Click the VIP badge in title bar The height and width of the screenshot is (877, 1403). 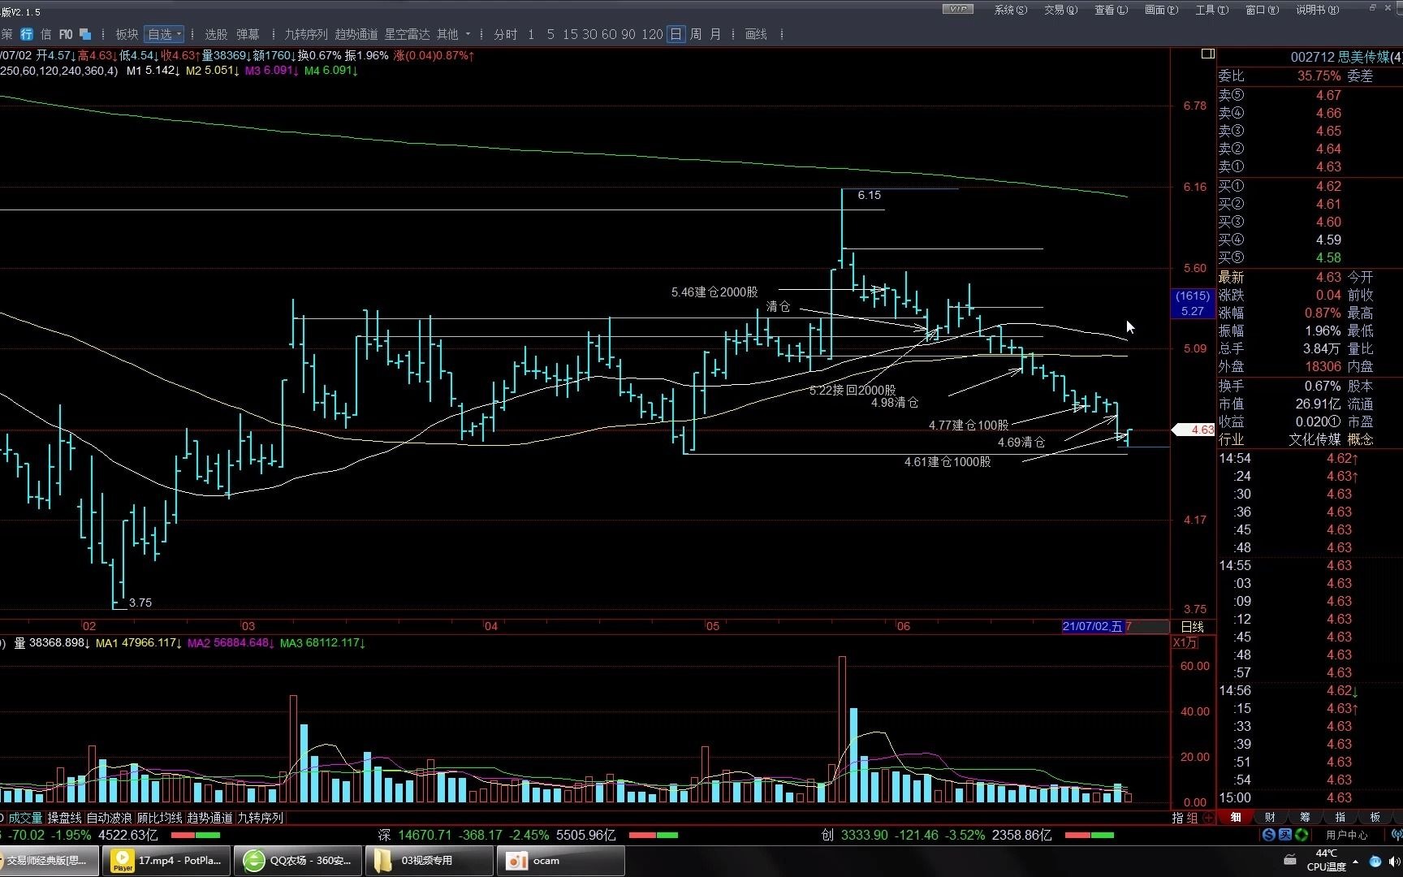pos(958,9)
